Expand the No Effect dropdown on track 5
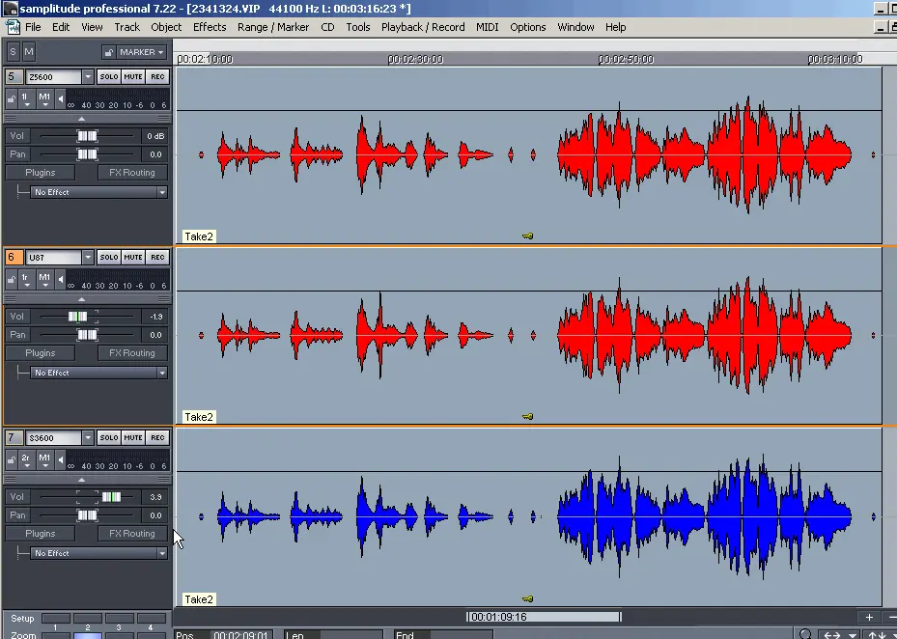Screen dimensions: 897x639 click(162, 192)
